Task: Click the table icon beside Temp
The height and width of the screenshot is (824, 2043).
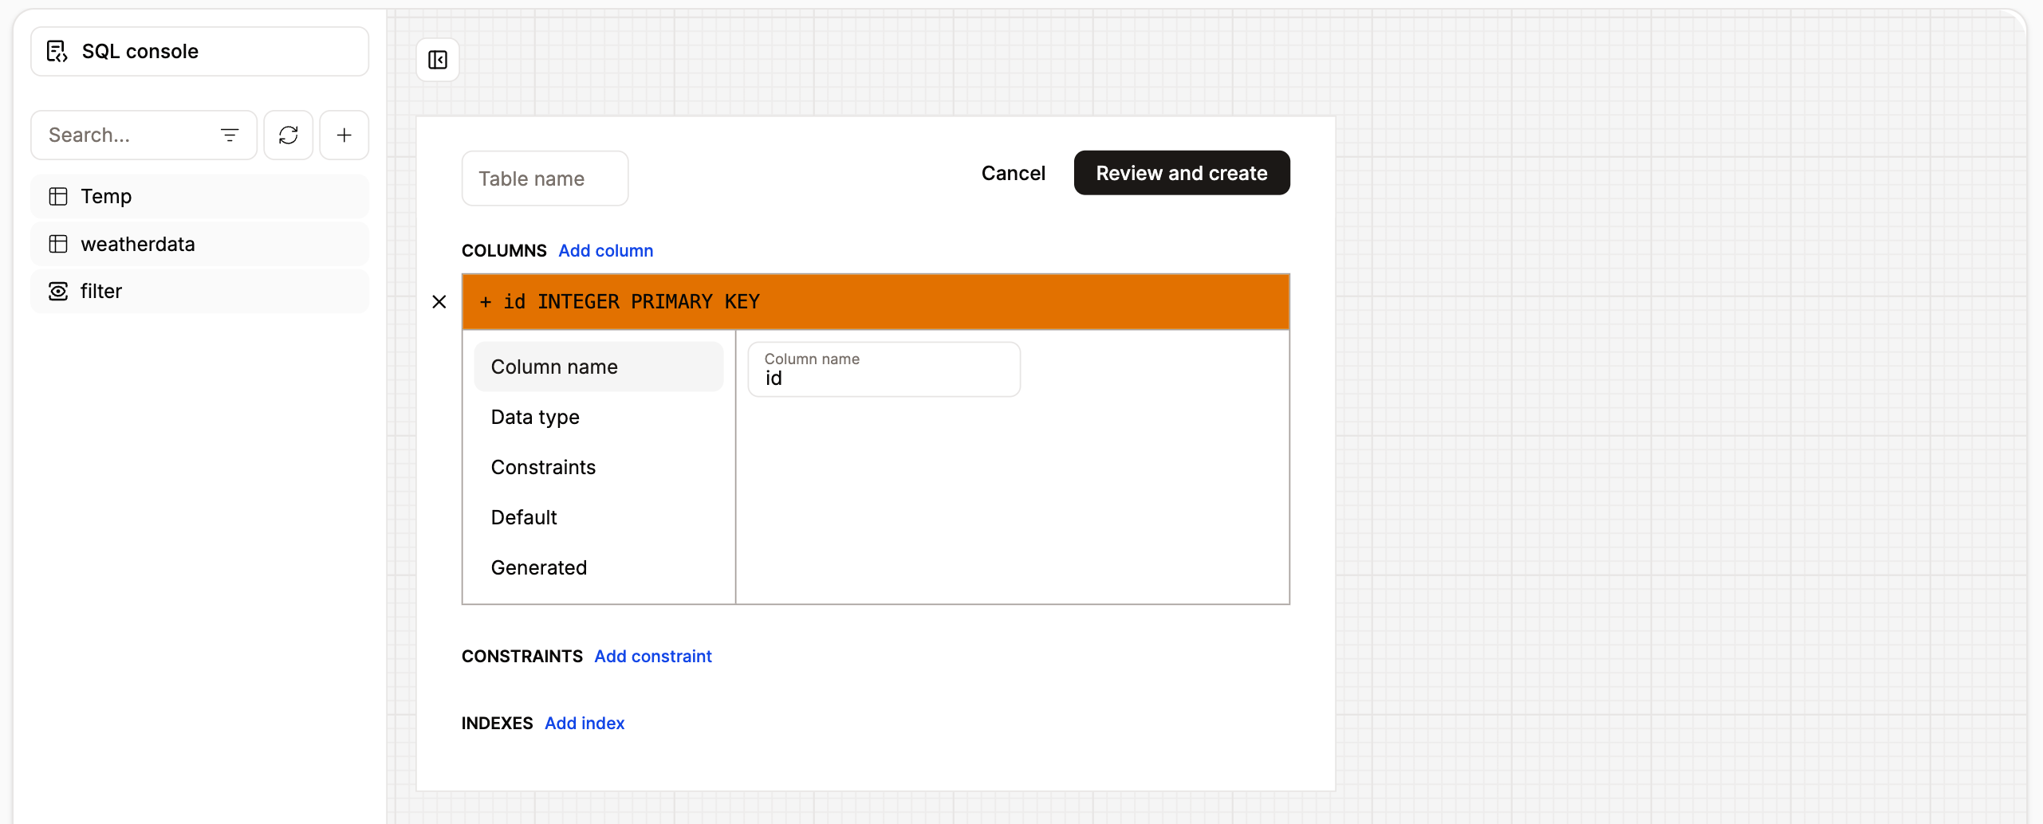Action: click(58, 196)
